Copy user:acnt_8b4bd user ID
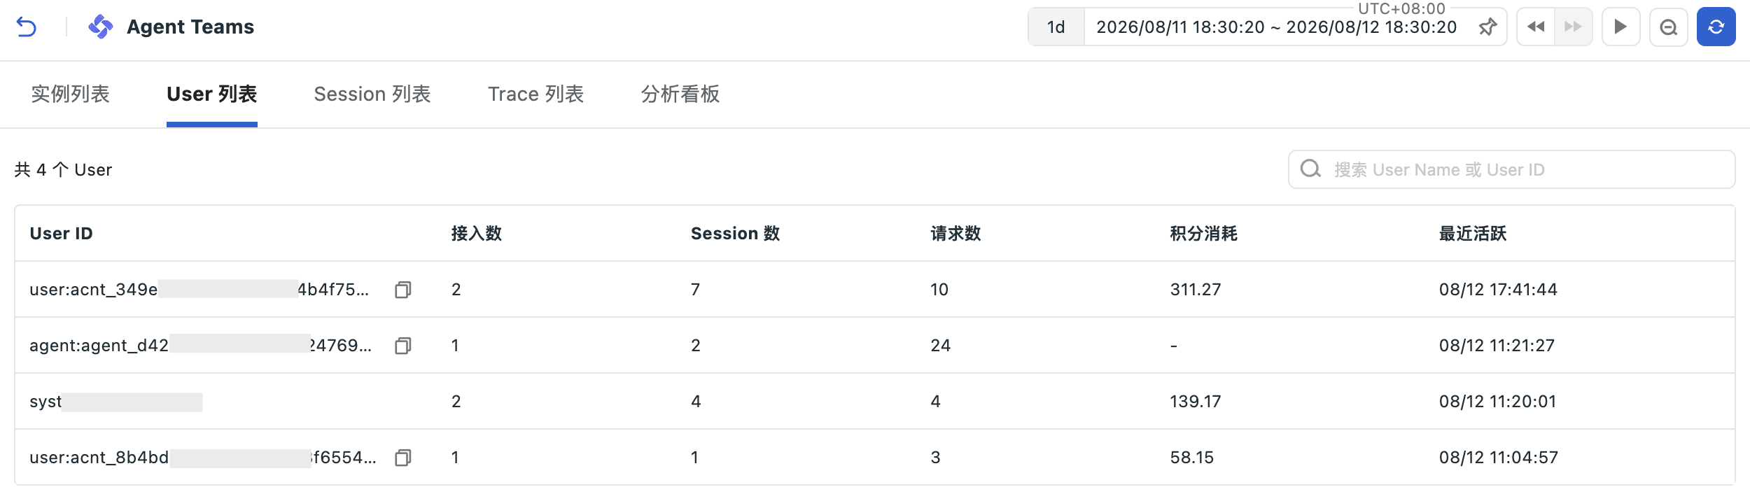Screen dimensions: 1750x494 (x=403, y=458)
